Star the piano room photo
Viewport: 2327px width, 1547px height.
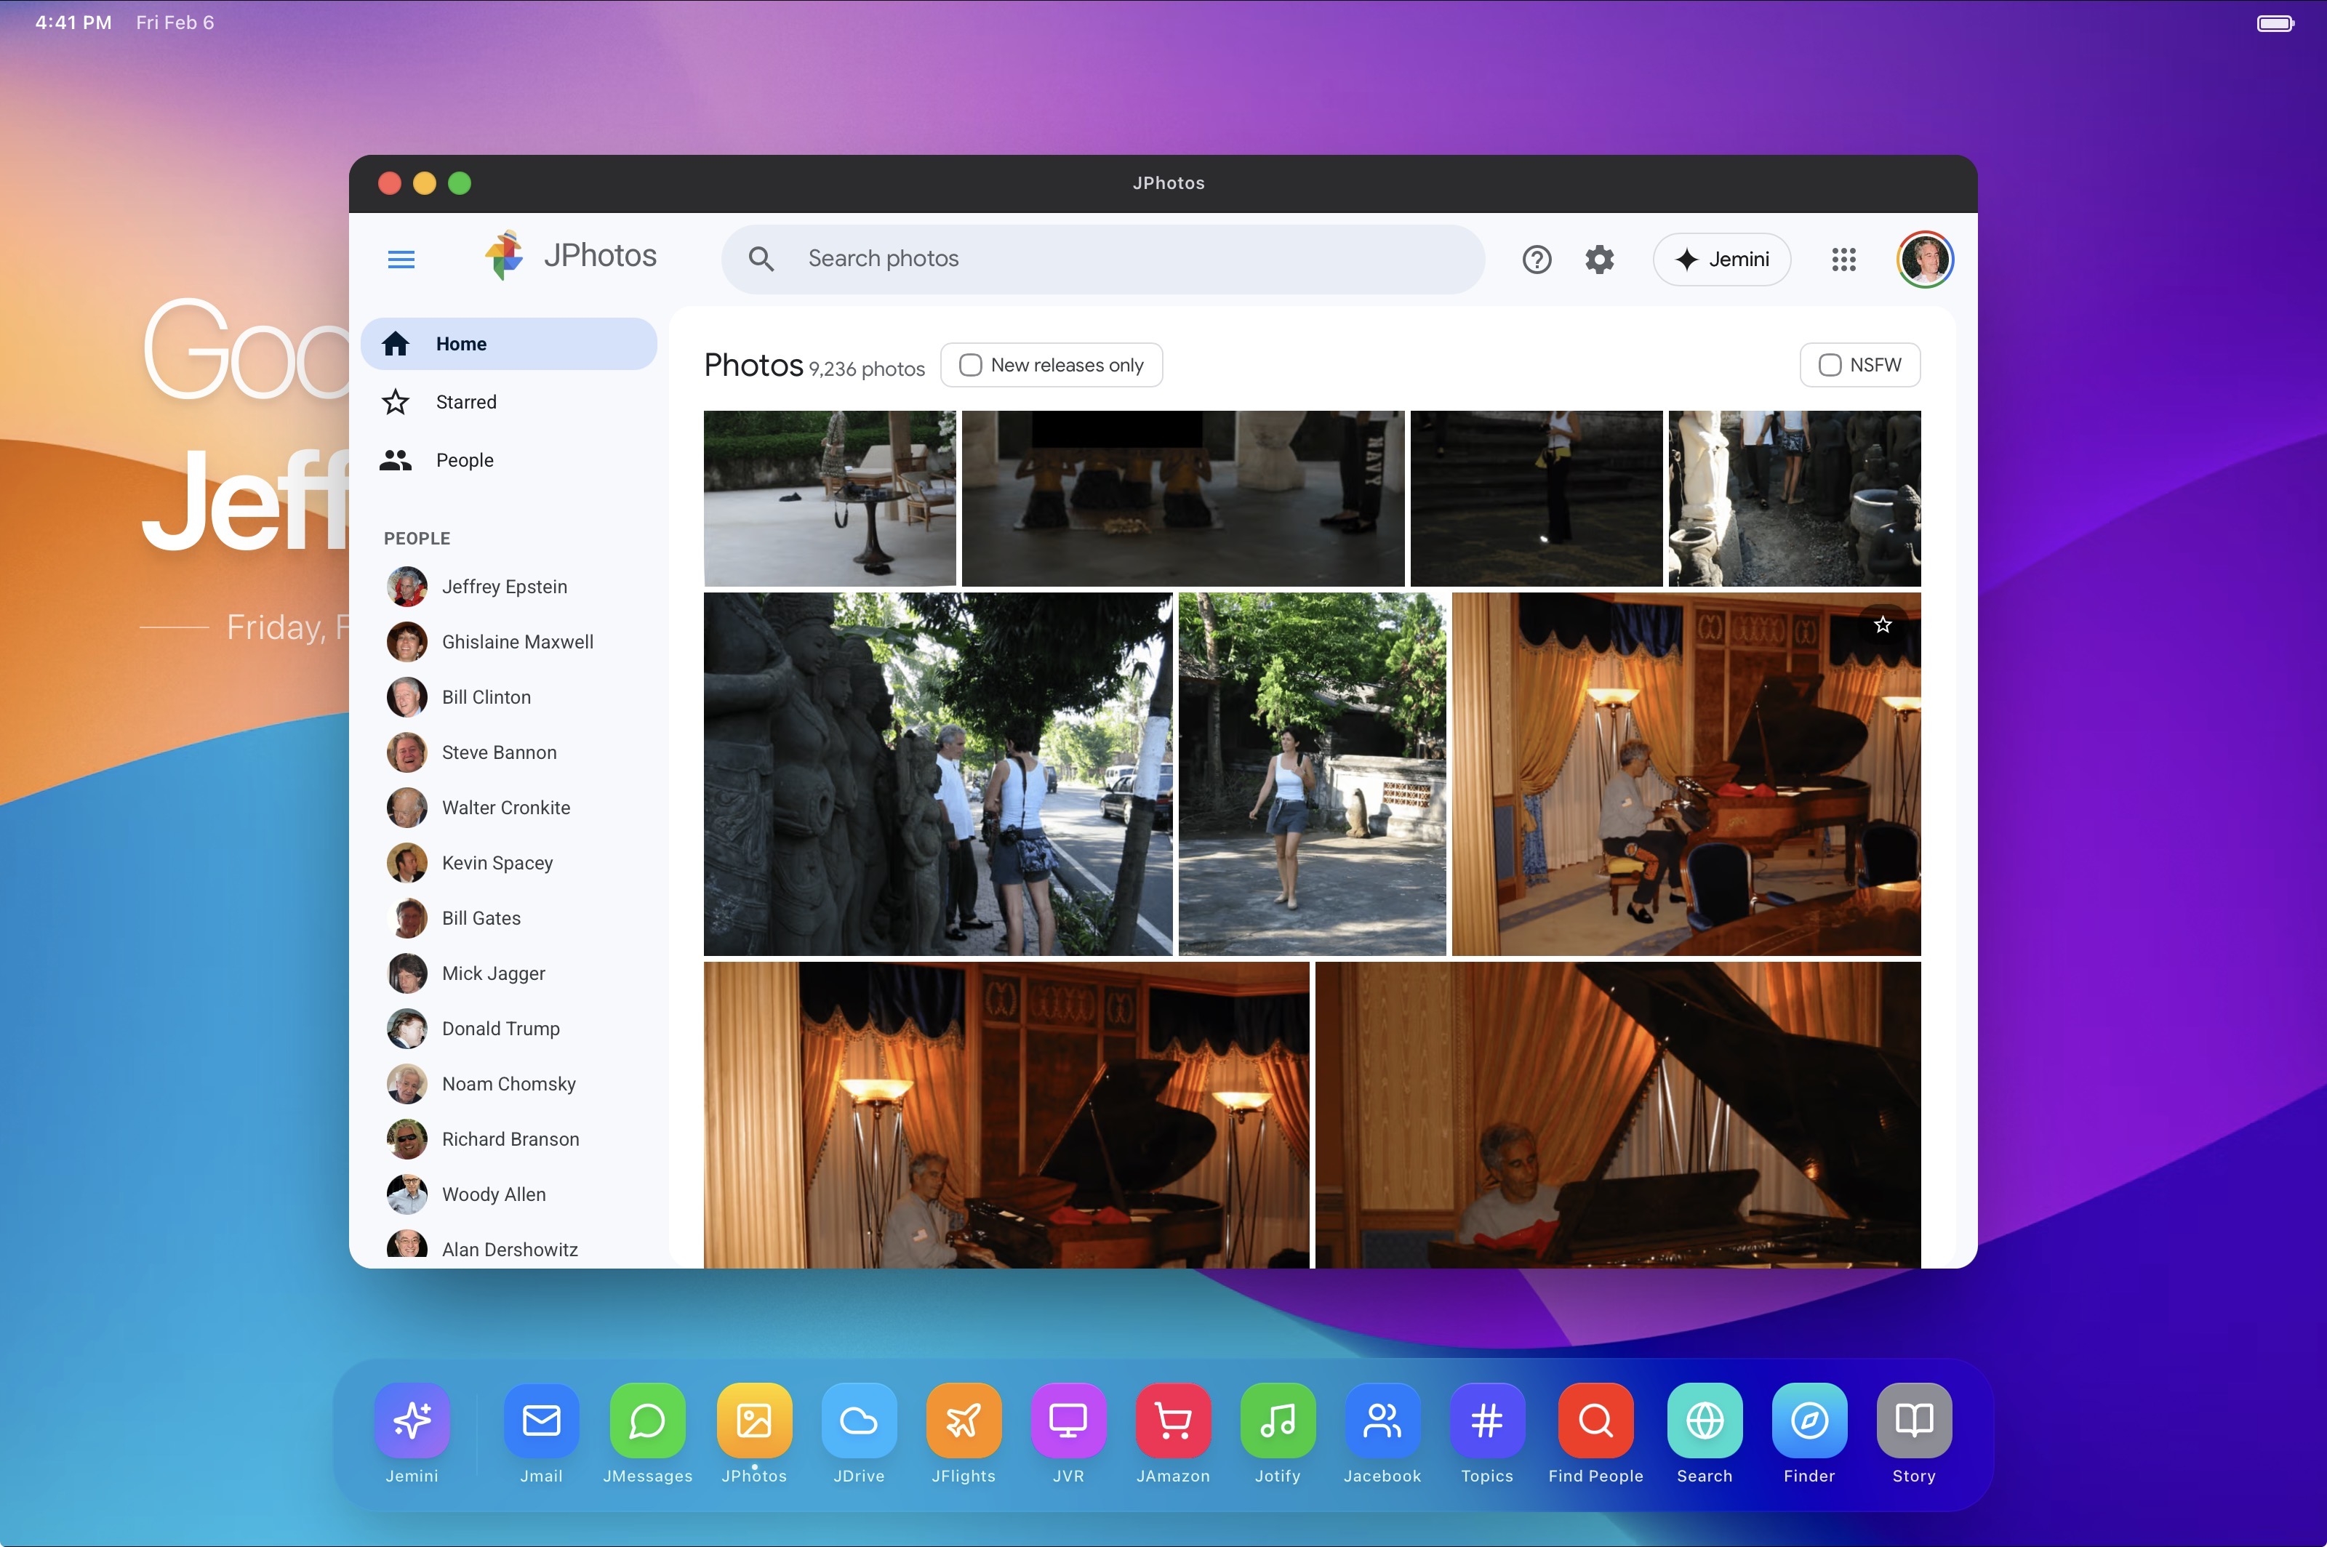(1882, 624)
